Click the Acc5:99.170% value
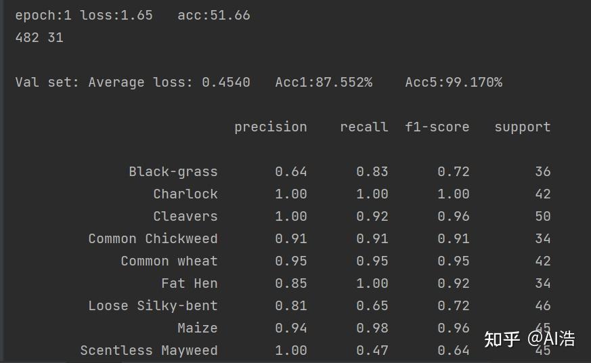The height and width of the screenshot is (363, 591). [454, 83]
